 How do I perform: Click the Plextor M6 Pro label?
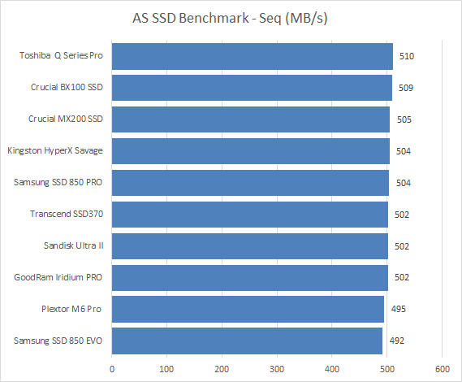point(71,309)
